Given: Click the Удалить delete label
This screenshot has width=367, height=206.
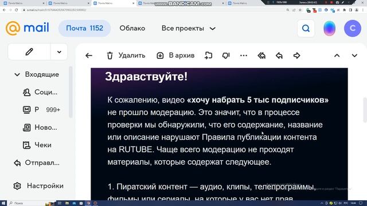Looking at the screenshot, I should tap(132, 56).
